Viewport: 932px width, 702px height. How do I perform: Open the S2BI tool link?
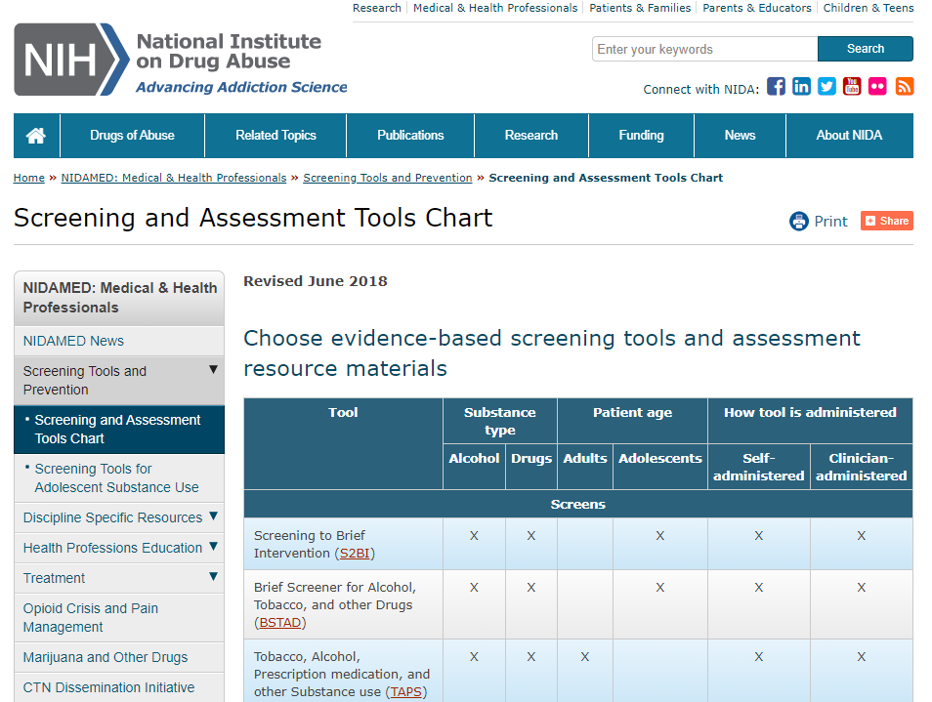[355, 553]
